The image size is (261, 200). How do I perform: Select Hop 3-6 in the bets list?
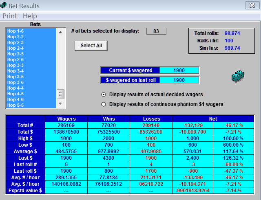pyautogui.click(x=31, y=82)
